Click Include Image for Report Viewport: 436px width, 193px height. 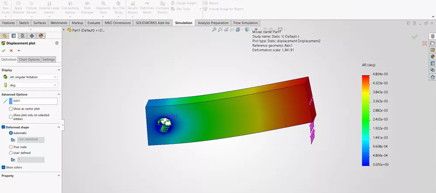click(224, 9)
